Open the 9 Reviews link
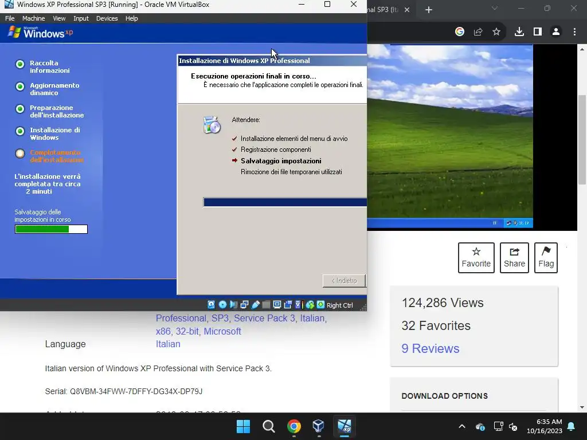This screenshot has height=440, width=587. point(430,348)
